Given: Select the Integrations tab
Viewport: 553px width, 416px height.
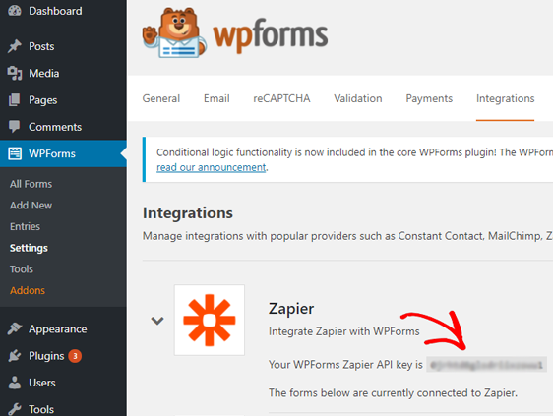Looking at the screenshot, I should 506,98.
